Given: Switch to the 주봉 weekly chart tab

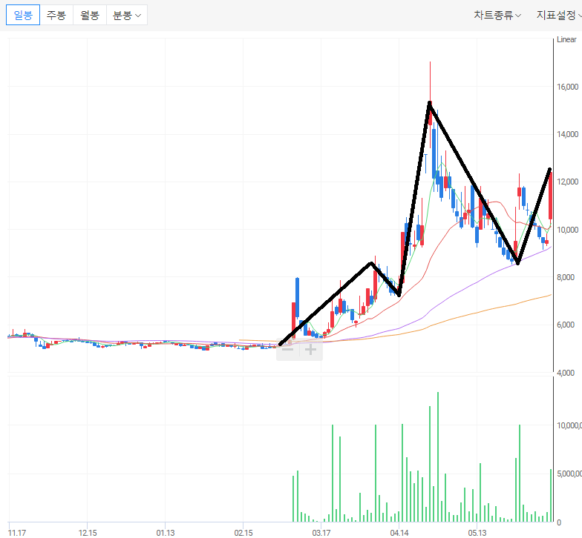Looking at the screenshot, I should pos(56,15).
